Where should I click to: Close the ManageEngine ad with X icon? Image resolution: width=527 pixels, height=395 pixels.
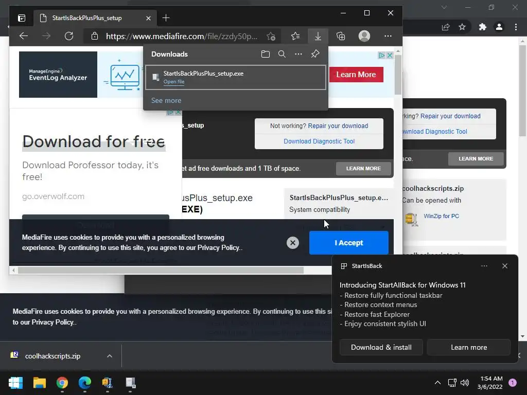[390, 55]
